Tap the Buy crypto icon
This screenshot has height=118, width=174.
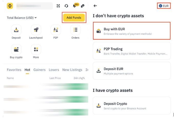pos(16,49)
